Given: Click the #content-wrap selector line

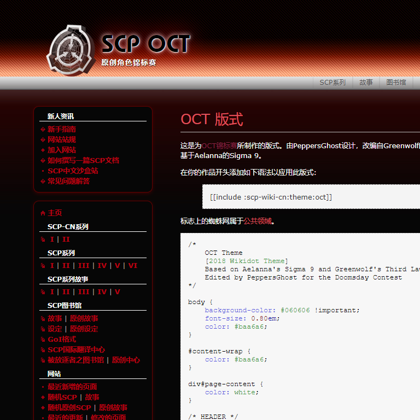Looking at the screenshot, I should coord(219,351).
